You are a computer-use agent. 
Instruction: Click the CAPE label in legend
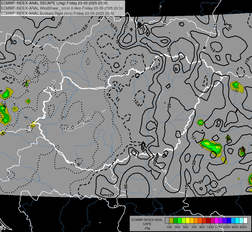pyautogui.click(x=147, y=224)
